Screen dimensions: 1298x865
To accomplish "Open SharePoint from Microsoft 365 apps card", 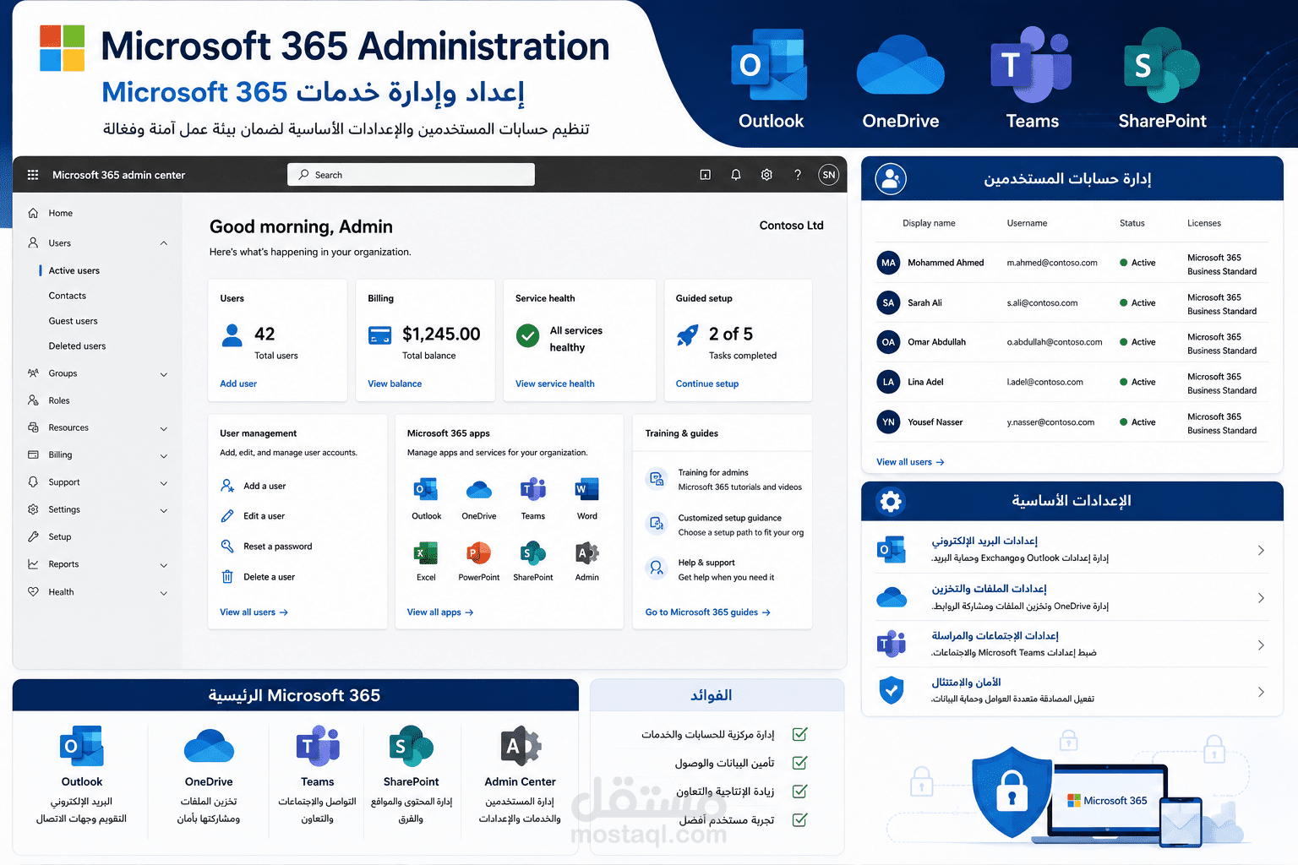I will [x=533, y=553].
